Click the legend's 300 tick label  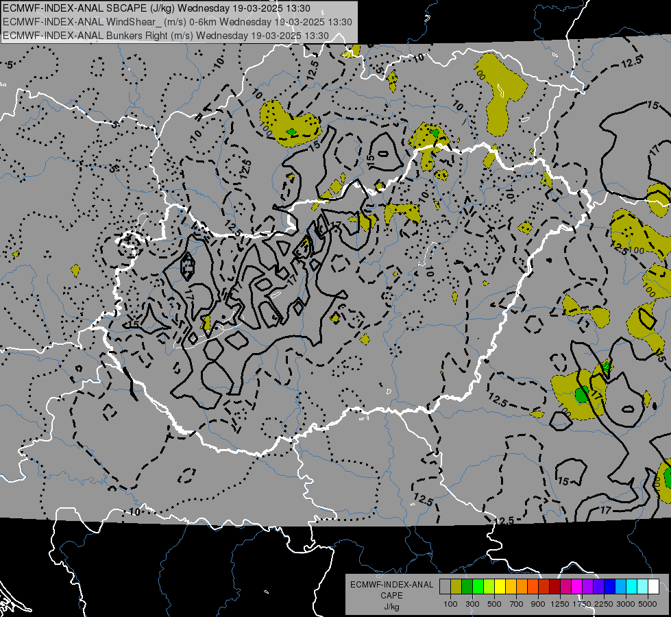click(472, 604)
